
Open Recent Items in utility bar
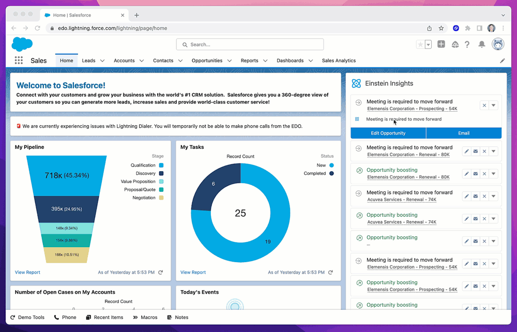pyautogui.click(x=104, y=317)
